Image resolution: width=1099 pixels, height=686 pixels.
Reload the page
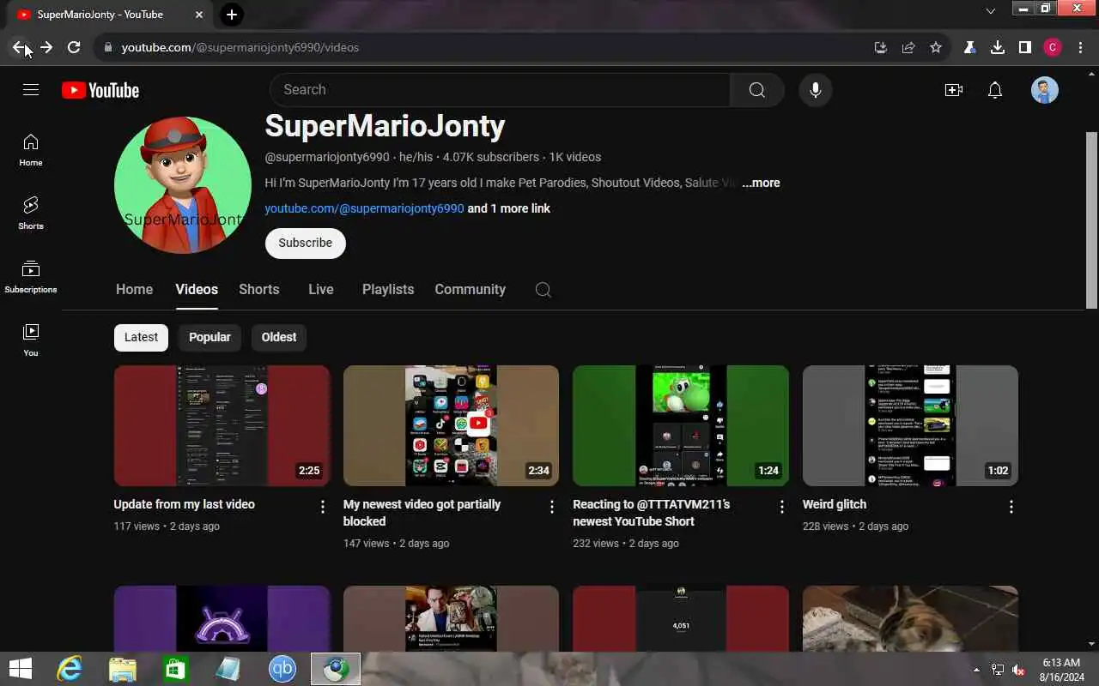pos(74,47)
